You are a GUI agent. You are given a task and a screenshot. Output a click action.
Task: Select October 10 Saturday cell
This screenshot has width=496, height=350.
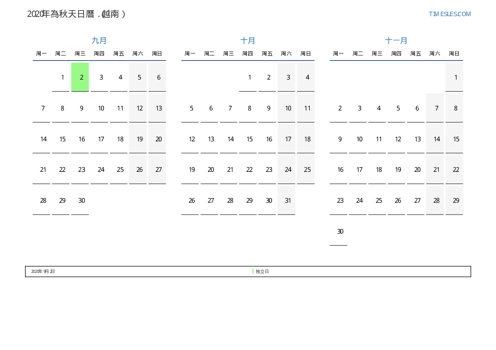286,108
